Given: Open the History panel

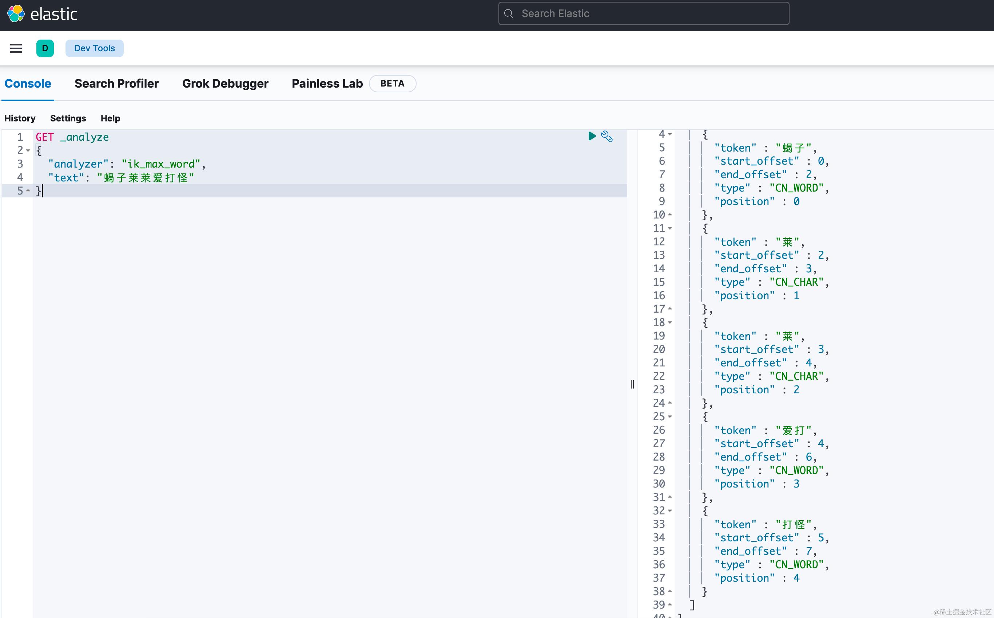Looking at the screenshot, I should tap(20, 118).
